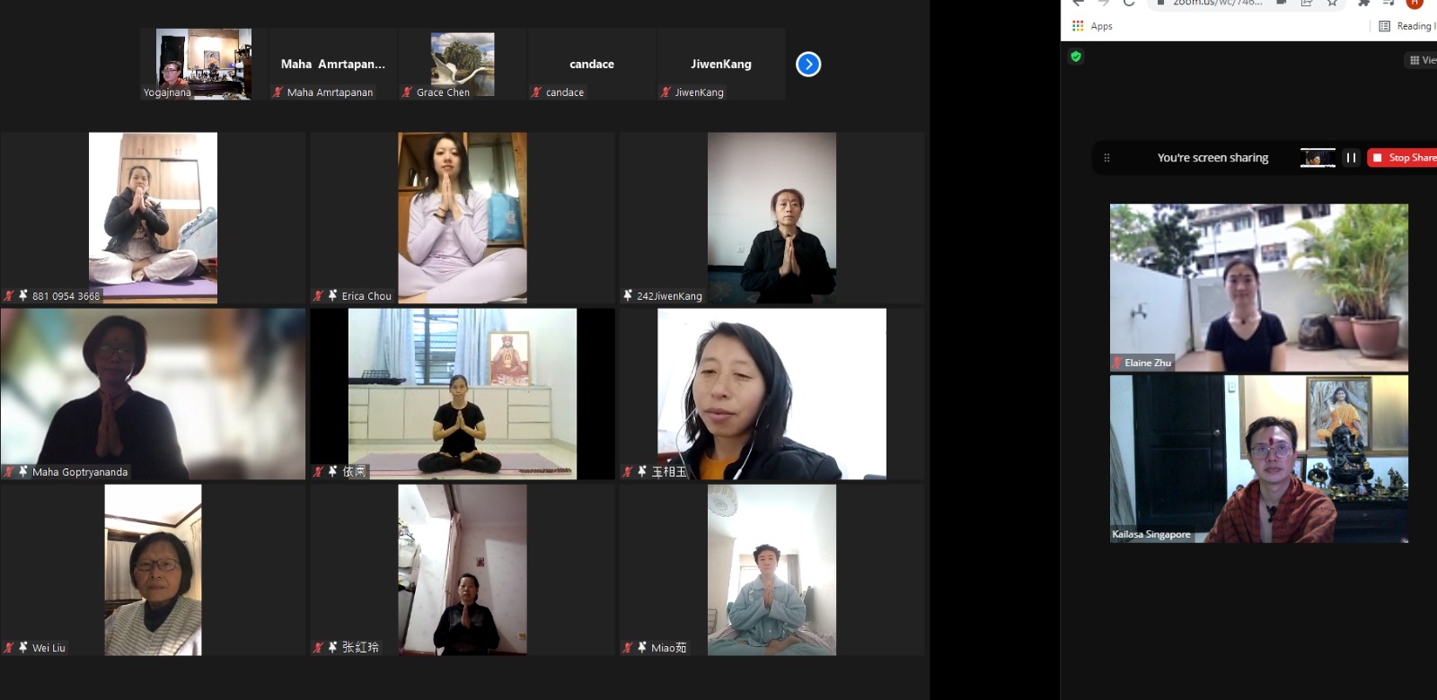Click the shared screen preview thumbnail

coord(1318,158)
